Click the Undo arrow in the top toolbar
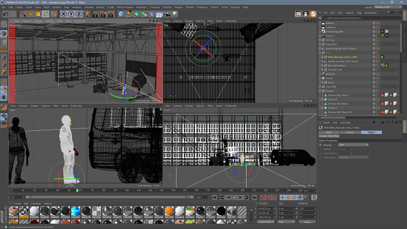The width and height of the screenshot is (407, 229). [x=5, y=14]
